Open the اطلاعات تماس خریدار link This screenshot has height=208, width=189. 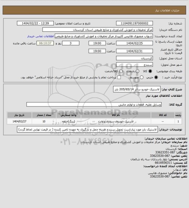pos(40,36)
